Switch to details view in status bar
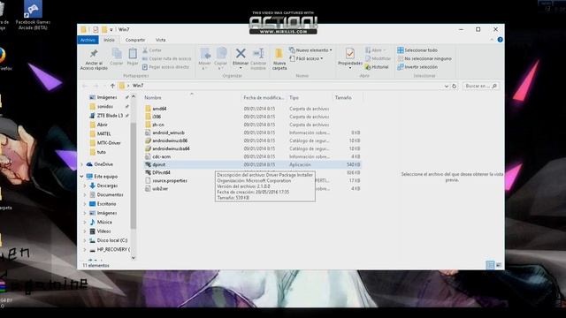The image size is (566, 318). click(x=490, y=265)
